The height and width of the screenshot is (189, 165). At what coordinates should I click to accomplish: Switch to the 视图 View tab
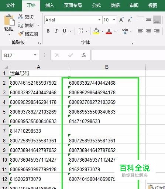coord(152,6)
